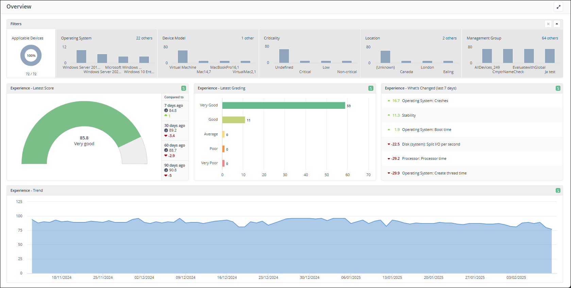Click the green S icon on Latest Grading
The image size is (571, 288).
click(371, 88)
